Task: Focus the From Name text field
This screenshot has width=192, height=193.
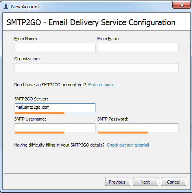Action: tap(55, 47)
